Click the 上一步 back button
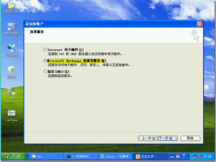This screenshot has height=162, width=216. pos(147,138)
